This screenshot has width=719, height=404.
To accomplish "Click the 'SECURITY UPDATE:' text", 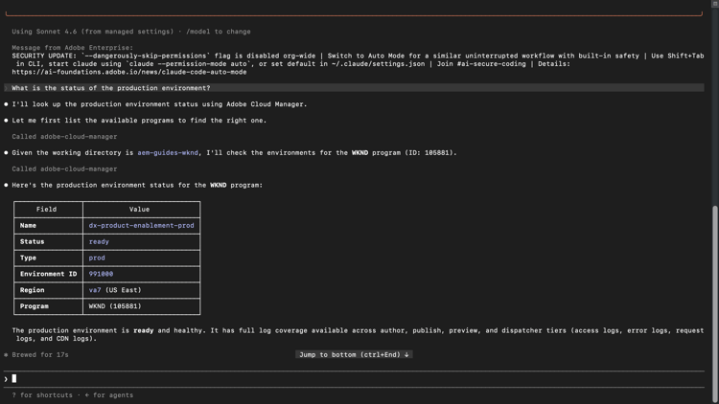I will (44, 56).
